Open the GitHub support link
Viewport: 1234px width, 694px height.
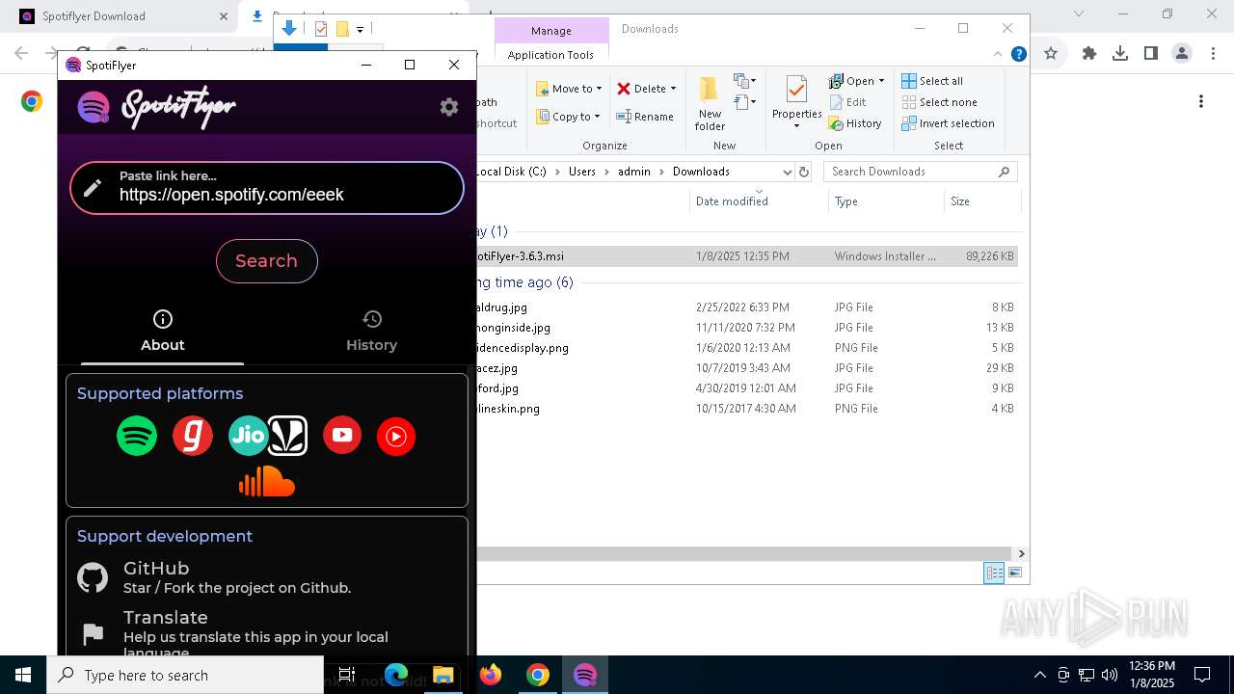pos(237,577)
